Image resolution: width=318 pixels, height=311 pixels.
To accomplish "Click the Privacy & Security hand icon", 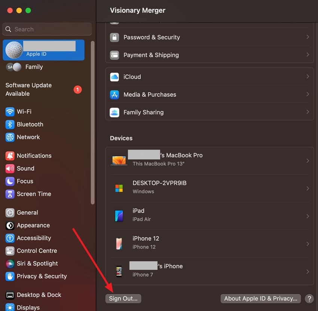I will pos(10,276).
